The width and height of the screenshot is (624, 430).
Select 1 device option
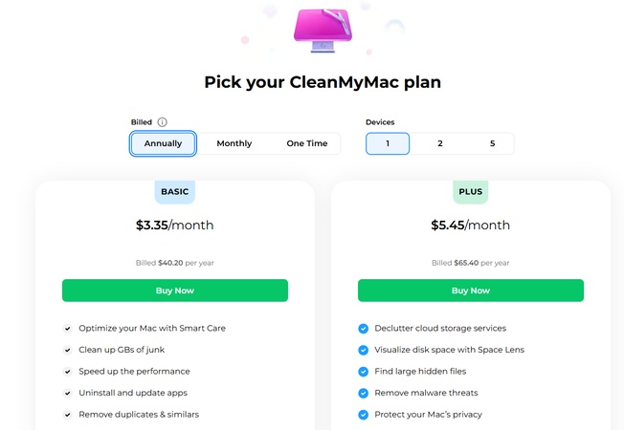click(388, 143)
